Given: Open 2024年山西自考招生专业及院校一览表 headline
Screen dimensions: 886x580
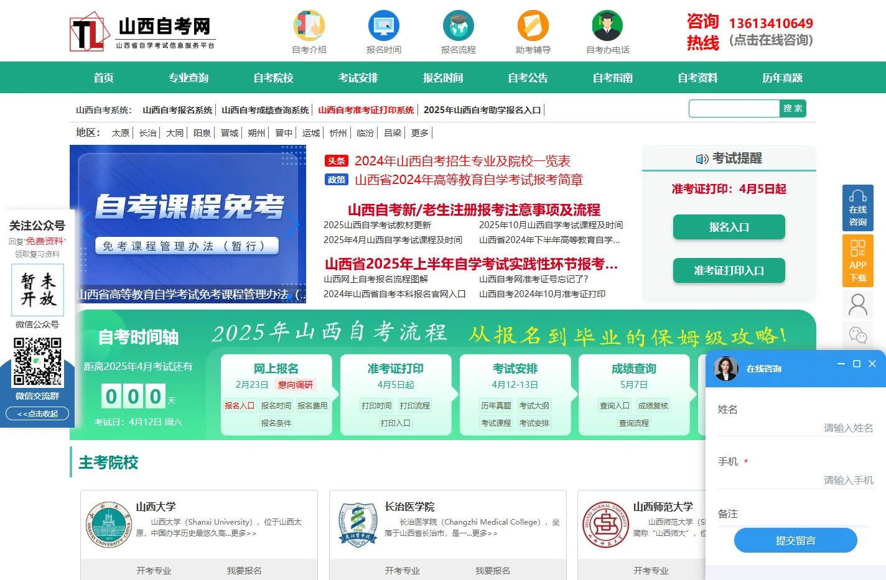Looking at the screenshot, I should (462, 161).
